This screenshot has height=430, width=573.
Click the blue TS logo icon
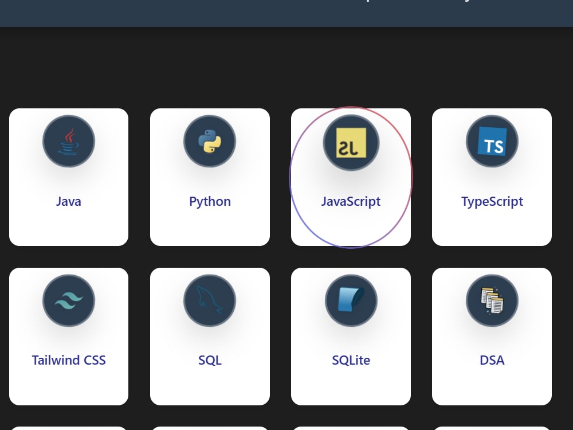pyautogui.click(x=492, y=142)
